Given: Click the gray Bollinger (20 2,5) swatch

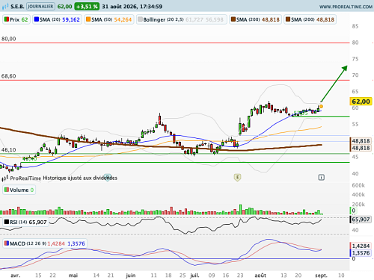Looking at the screenshot, I should tap(140, 19).
